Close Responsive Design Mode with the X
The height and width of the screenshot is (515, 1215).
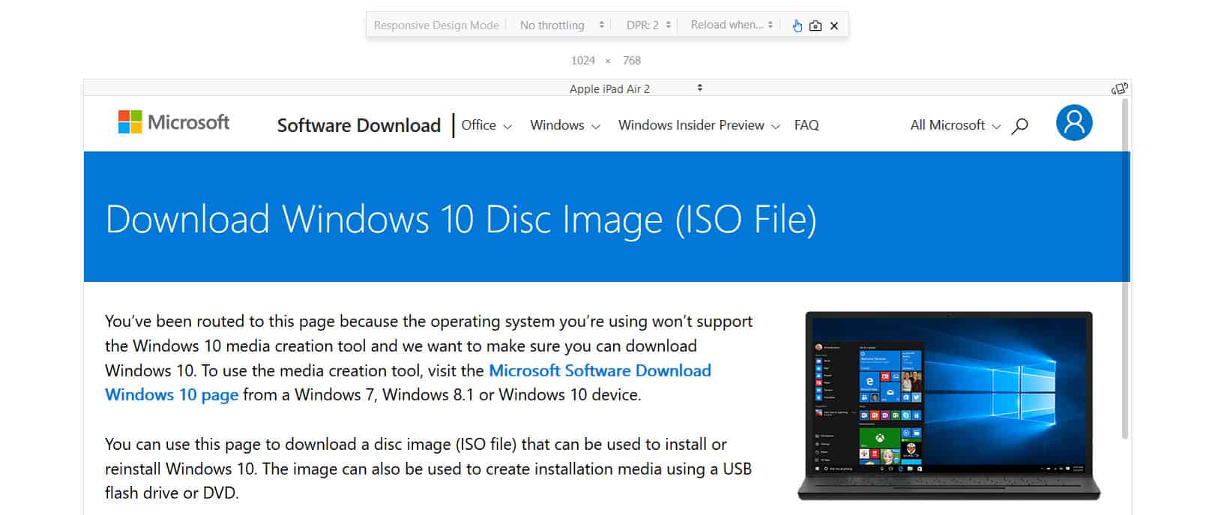(x=834, y=25)
